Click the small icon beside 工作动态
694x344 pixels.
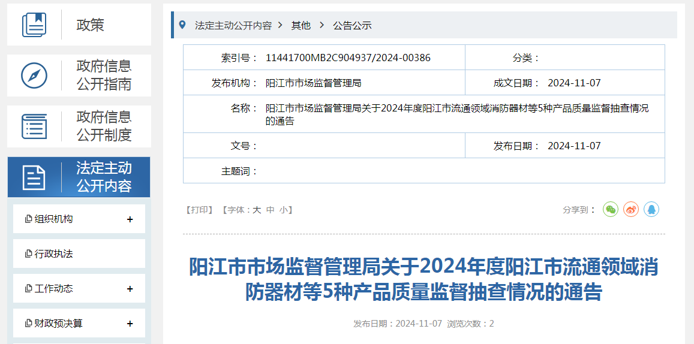pyautogui.click(x=29, y=289)
